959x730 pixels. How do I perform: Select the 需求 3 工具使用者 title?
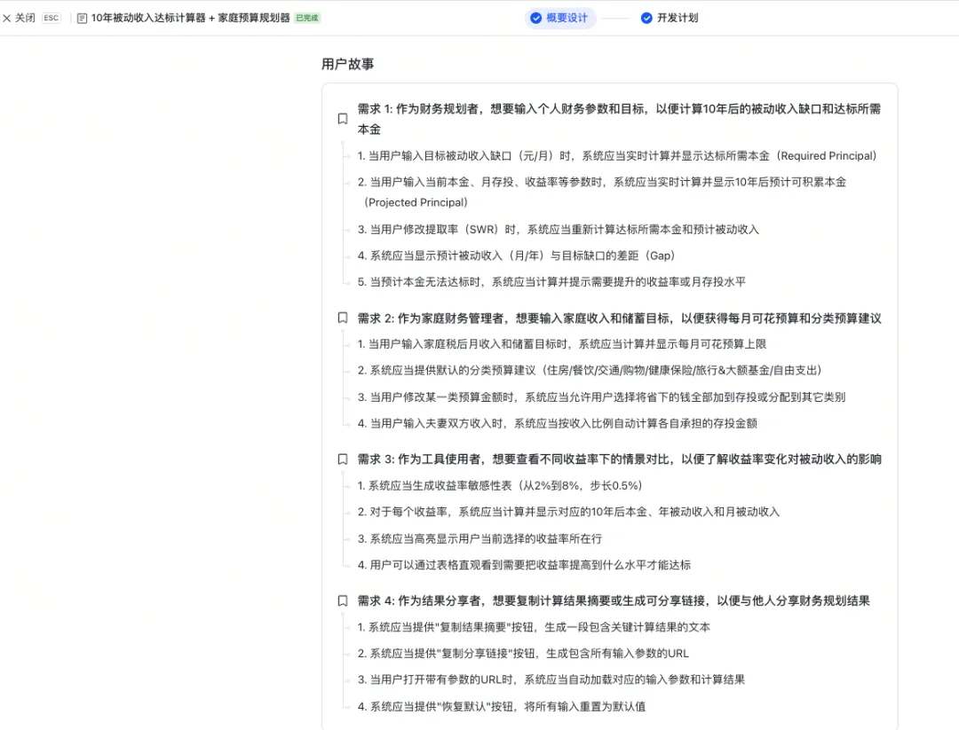tap(619, 459)
